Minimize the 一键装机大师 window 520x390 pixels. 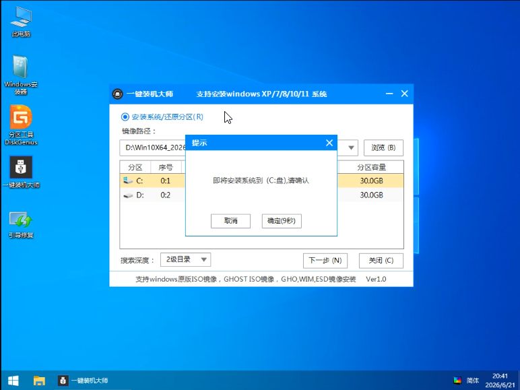[389, 94]
